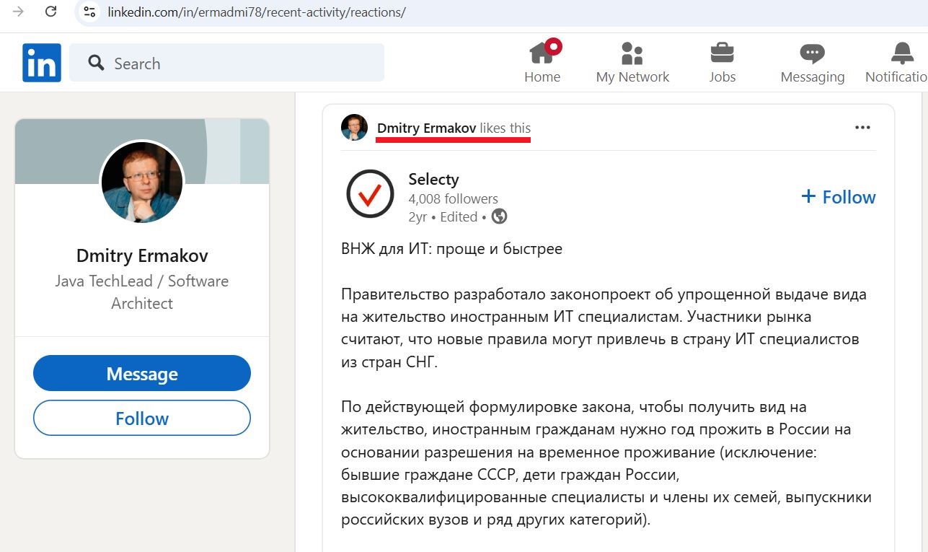Click the browser reload button
The image size is (928, 552).
[x=51, y=12]
